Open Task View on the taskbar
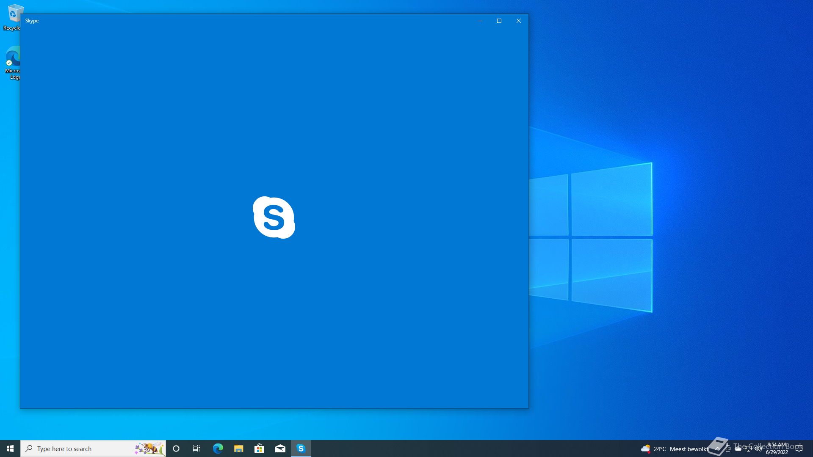Image resolution: width=813 pixels, height=457 pixels. pos(196,449)
